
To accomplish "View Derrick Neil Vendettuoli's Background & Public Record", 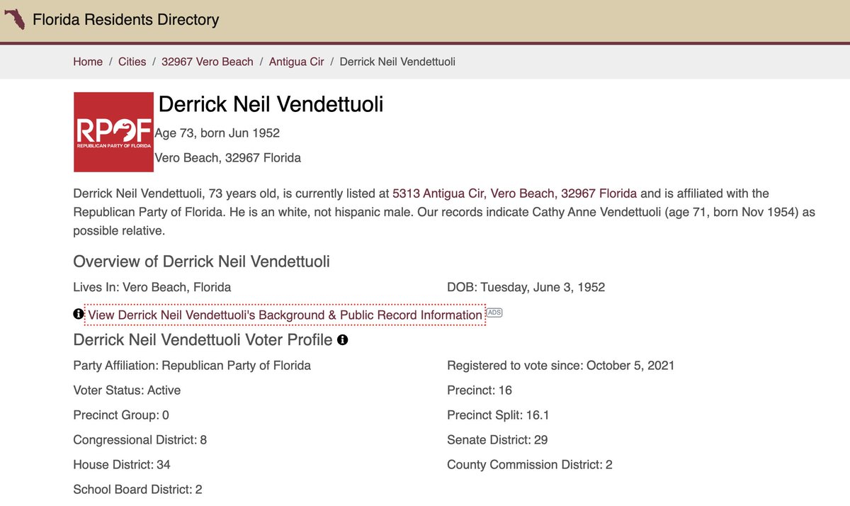I will 285,315.
